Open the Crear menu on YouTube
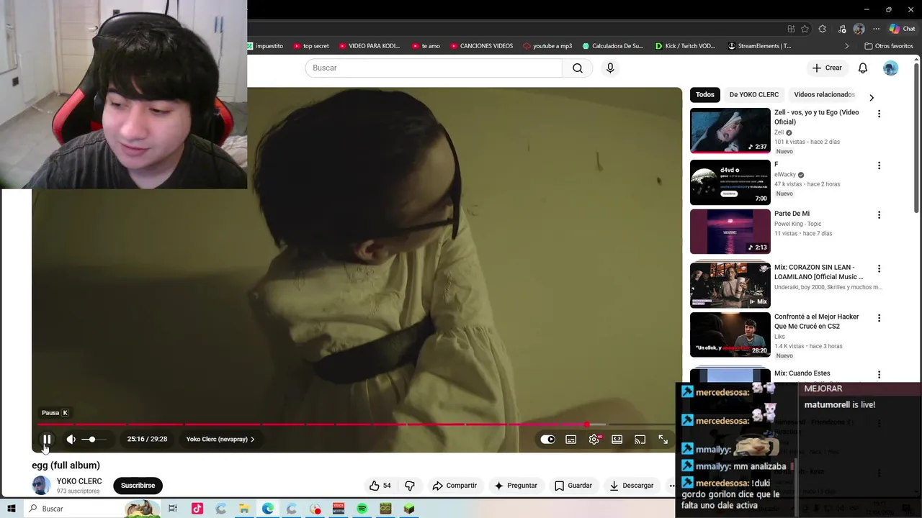This screenshot has height=518, width=922. [826, 68]
